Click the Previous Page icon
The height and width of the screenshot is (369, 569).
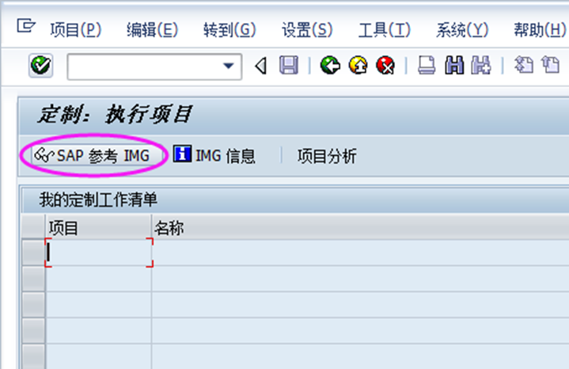tap(550, 66)
